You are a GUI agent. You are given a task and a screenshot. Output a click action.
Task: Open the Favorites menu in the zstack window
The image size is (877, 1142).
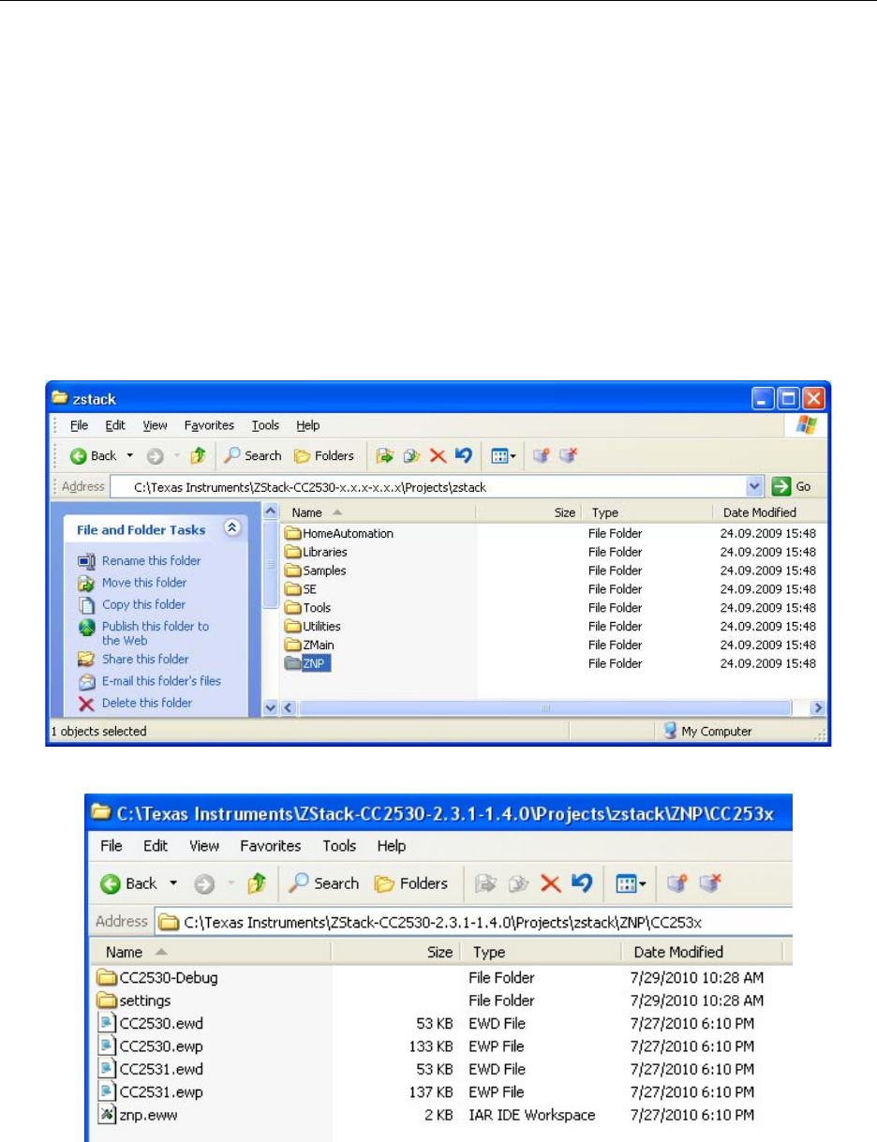click(209, 425)
